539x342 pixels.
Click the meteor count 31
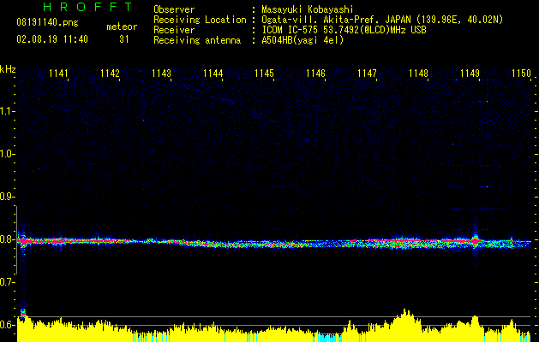pyautogui.click(x=123, y=39)
